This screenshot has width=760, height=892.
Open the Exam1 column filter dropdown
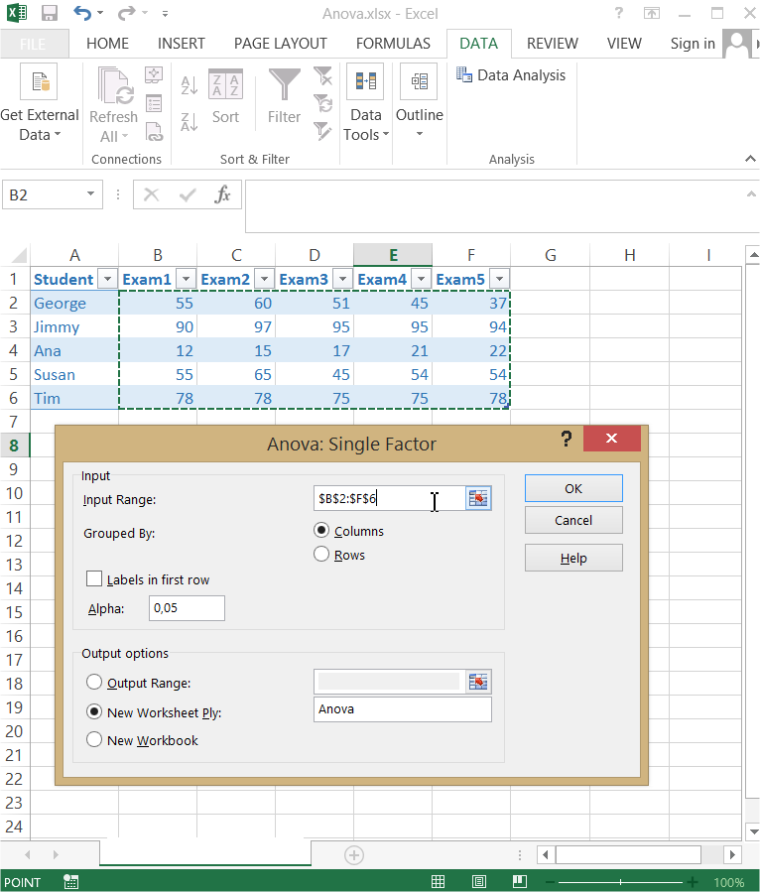[x=186, y=280]
